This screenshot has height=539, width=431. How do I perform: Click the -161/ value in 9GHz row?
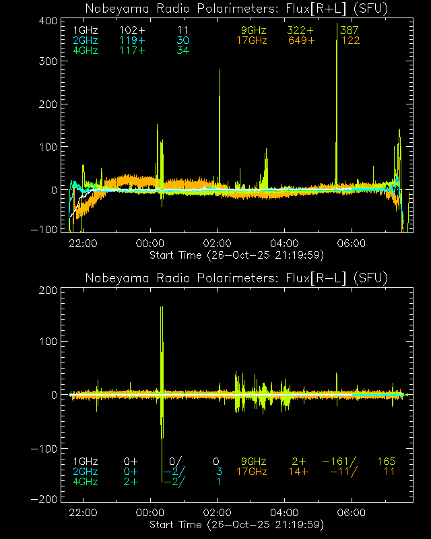pyautogui.click(x=339, y=462)
